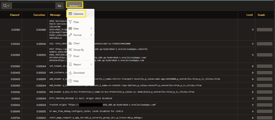This screenshot has width=275, height=120.
Task: Click execution value 0.00080
Action: coord(41,30)
